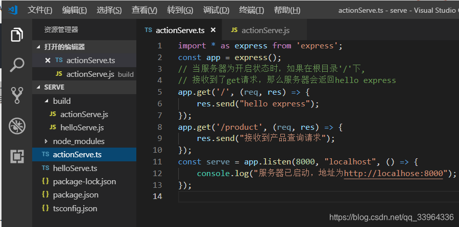Click the http://localhose:8000 link in code
Image resolution: width=459 pixels, height=227 pixels.
click(x=393, y=174)
